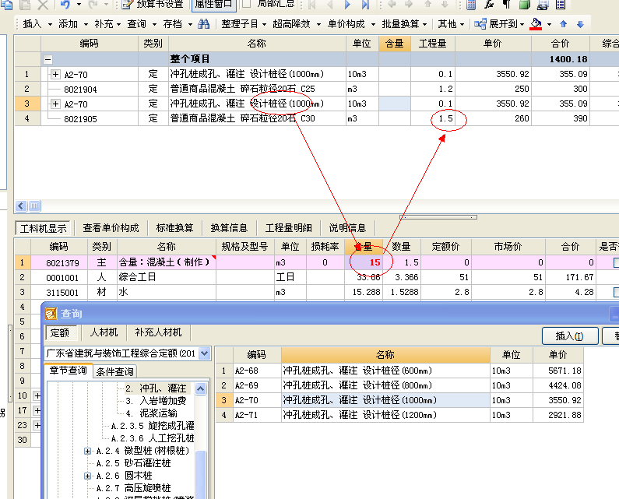Open the 其他 dropdown menu
The height and width of the screenshot is (499, 619).
point(451,24)
